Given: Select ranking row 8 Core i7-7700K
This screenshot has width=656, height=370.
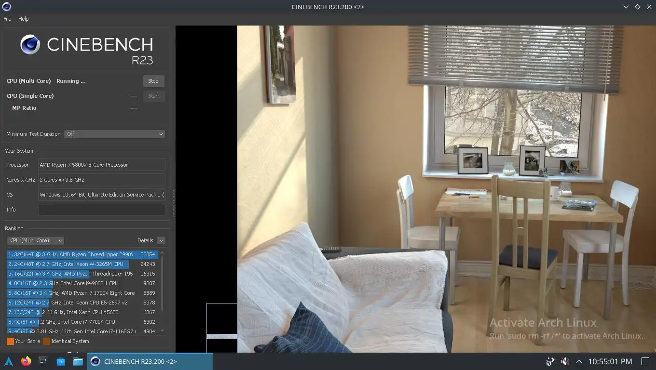Looking at the screenshot, I should tap(82, 322).
